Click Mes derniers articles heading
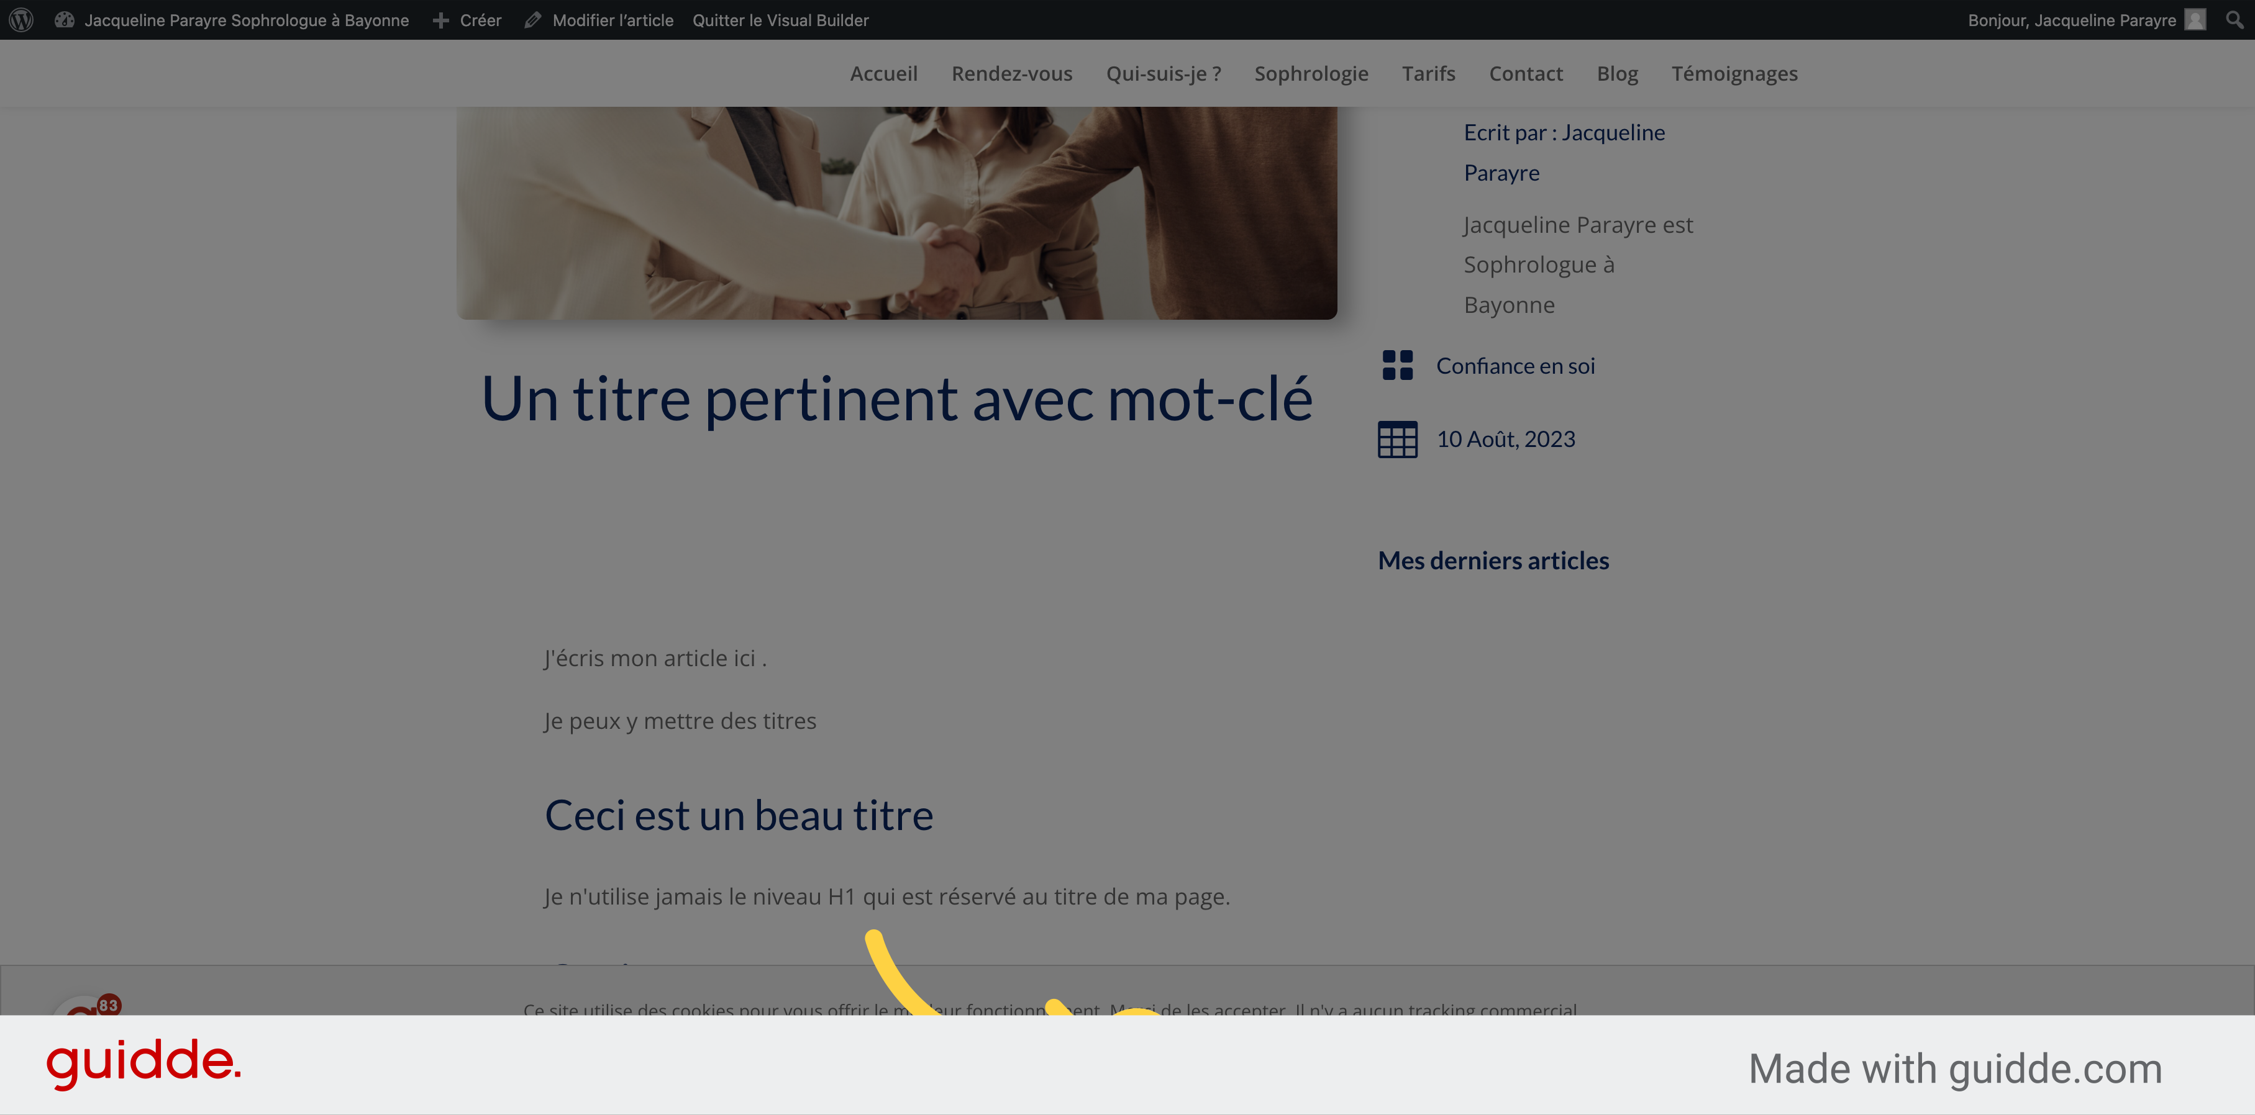Screen dimensions: 2255x1115 [1493, 561]
